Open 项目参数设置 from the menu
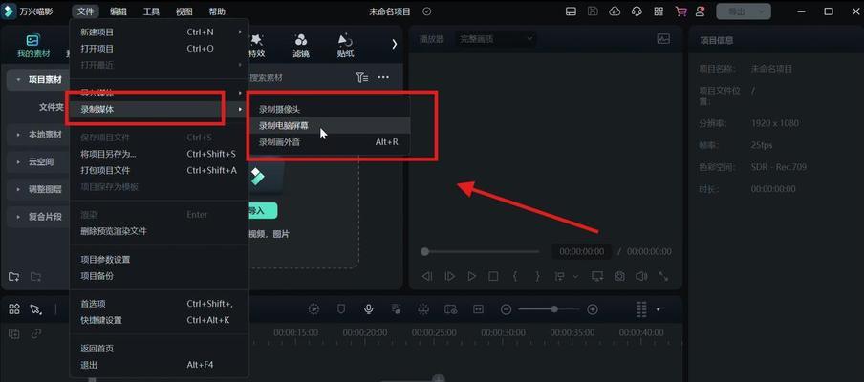 [x=160, y=259]
